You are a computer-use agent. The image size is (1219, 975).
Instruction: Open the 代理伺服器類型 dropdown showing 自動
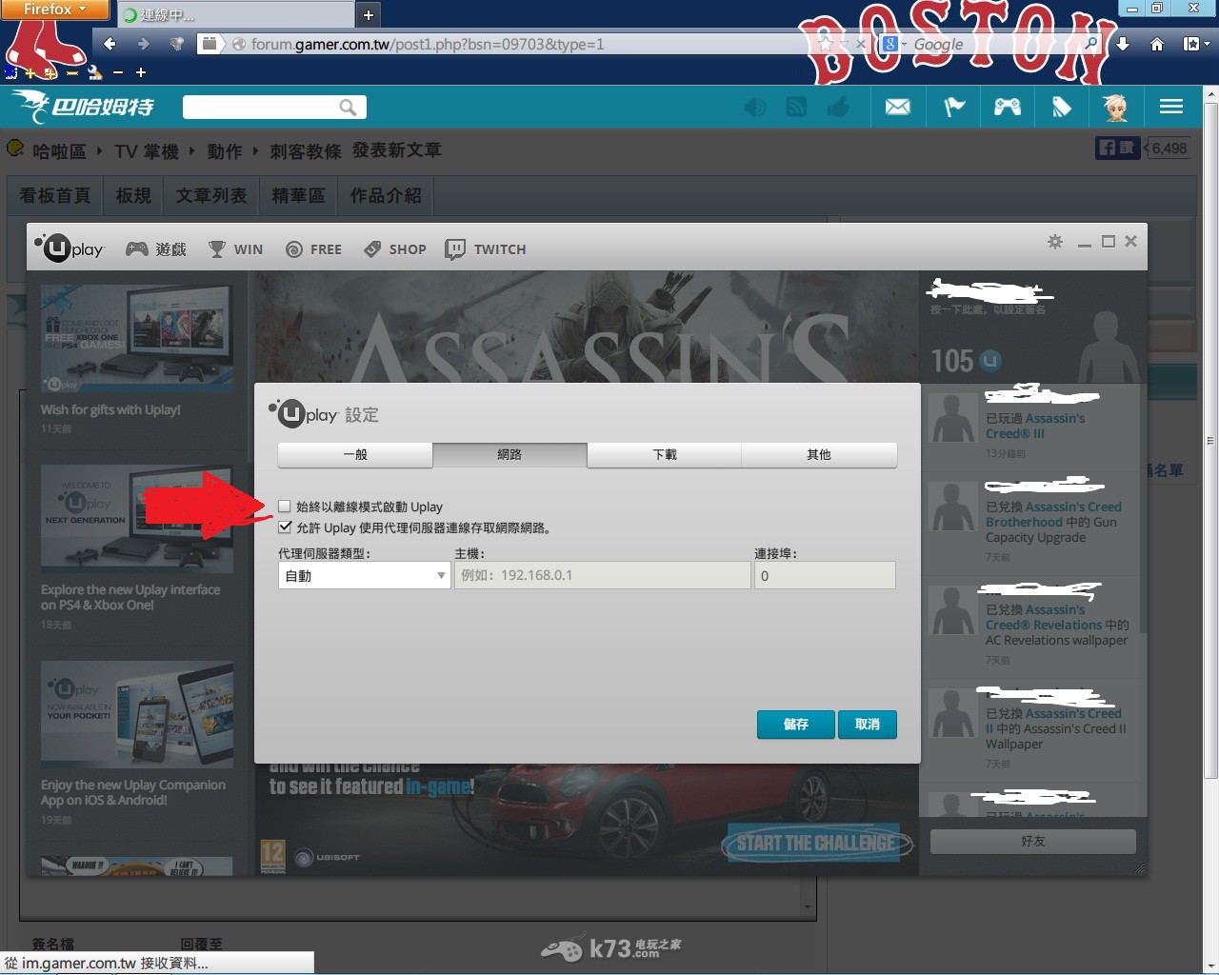[x=364, y=575]
